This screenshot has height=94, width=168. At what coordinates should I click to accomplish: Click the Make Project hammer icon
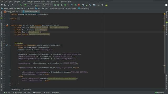20,5
